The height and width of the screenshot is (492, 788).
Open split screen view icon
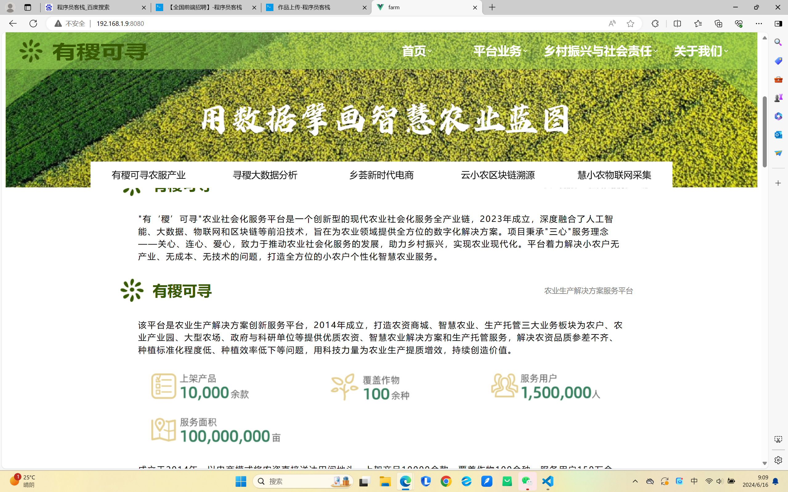(677, 23)
